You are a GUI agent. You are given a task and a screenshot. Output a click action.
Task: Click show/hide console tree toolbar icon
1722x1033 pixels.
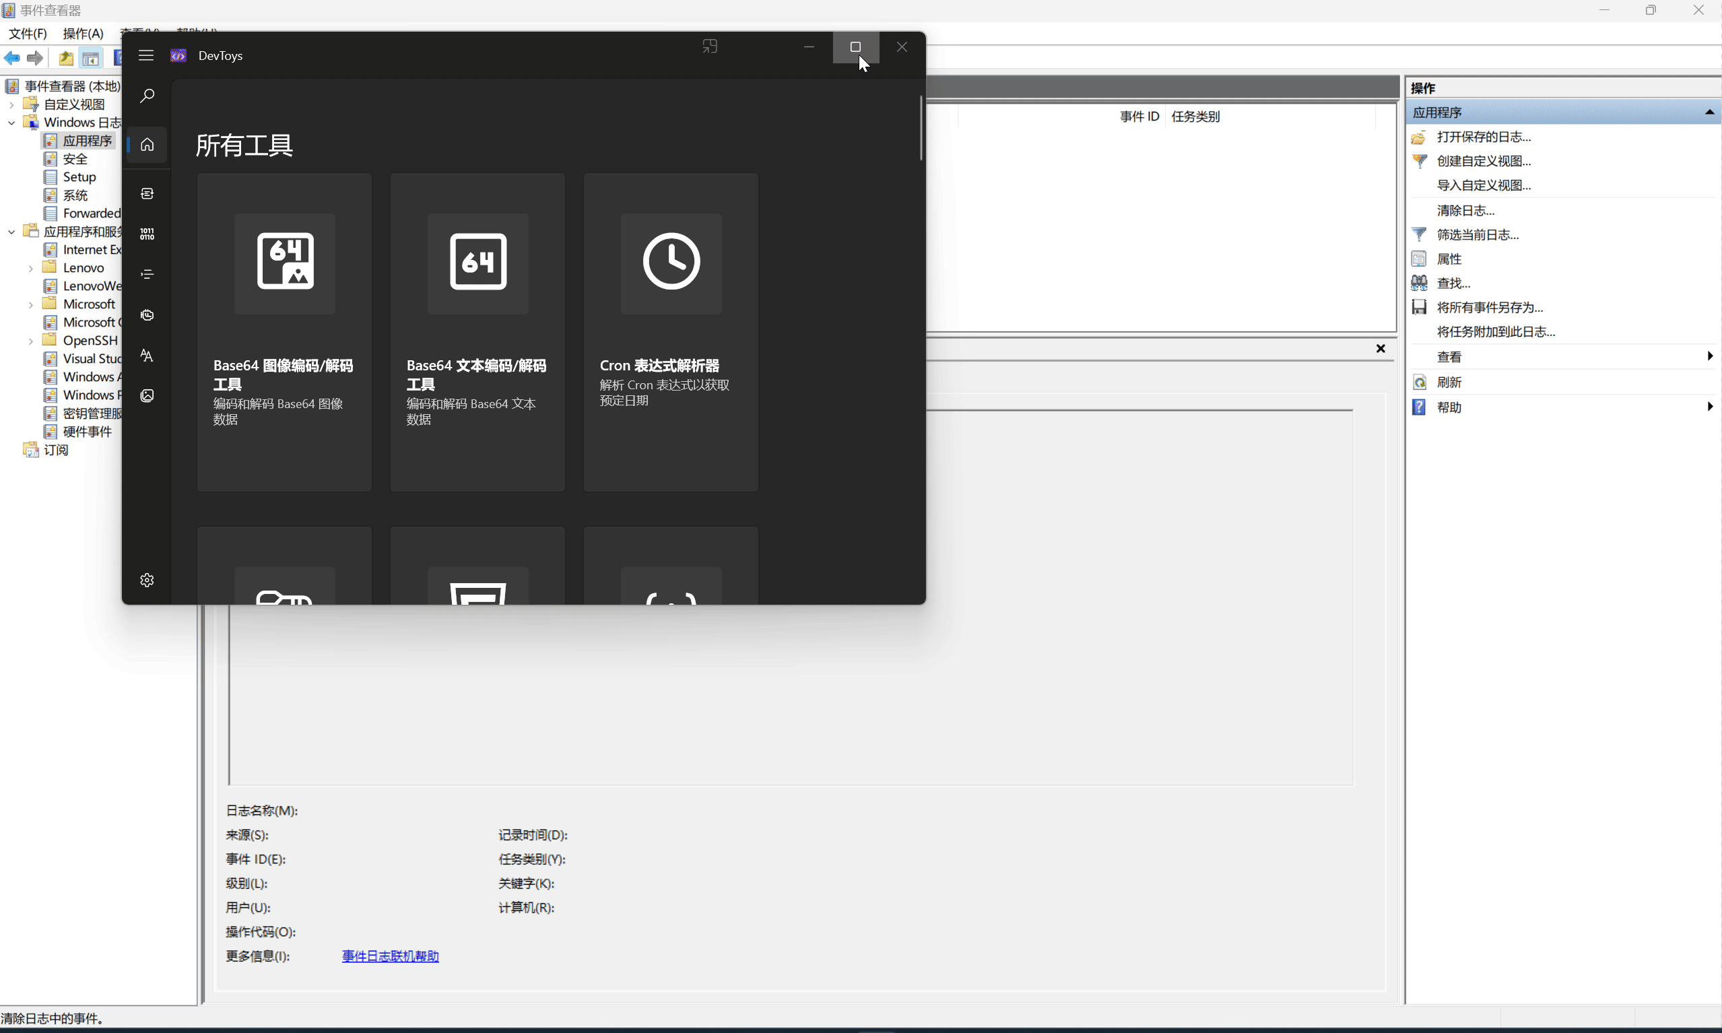pos(90,59)
